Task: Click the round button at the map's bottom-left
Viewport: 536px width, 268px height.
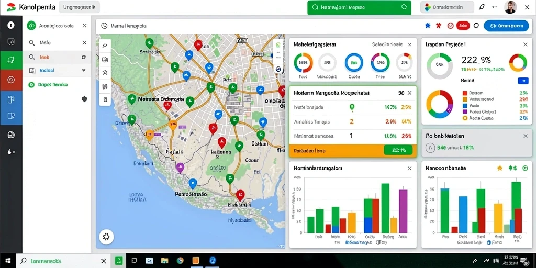Action: tap(107, 236)
